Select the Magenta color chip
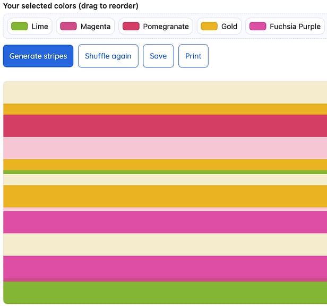The height and width of the screenshot is (308, 327). (x=85, y=27)
